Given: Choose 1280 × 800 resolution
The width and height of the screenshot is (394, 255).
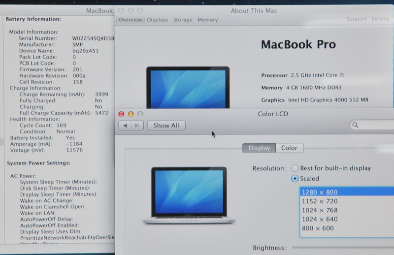Looking at the screenshot, I should click(347, 192).
